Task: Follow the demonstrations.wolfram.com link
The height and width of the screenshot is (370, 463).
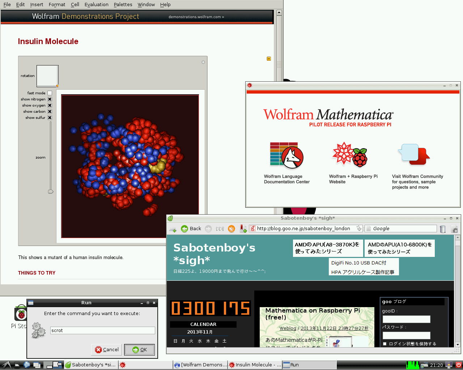Action: pos(196,17)
